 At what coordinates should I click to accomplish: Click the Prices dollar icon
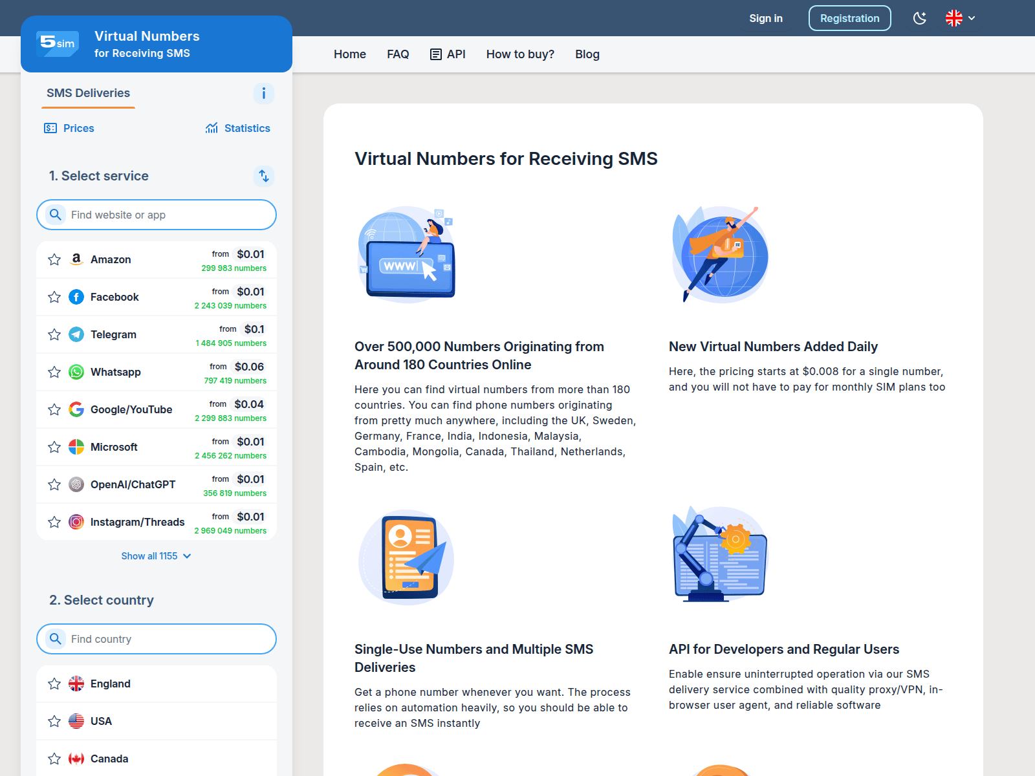click(50, 128)
